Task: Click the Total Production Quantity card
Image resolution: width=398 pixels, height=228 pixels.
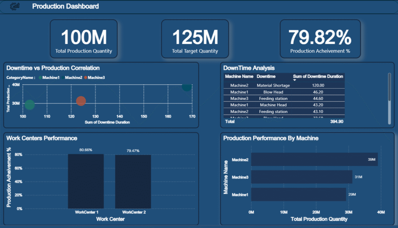Action: click(84, 39)
